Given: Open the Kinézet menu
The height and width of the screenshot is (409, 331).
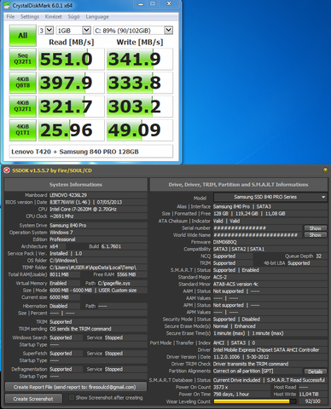Looking at the screenshot, I should (x=53, y=17).
